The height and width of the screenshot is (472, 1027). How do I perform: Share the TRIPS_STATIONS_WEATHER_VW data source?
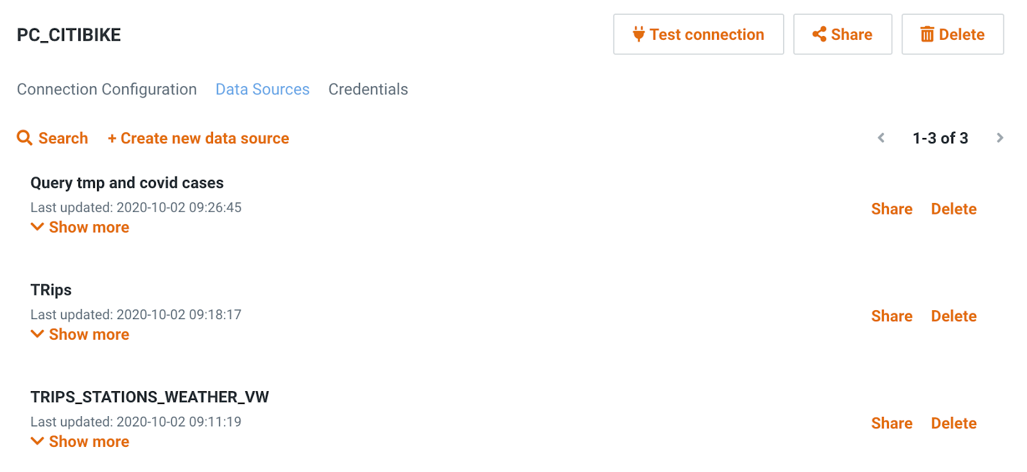tap(892, 423)
